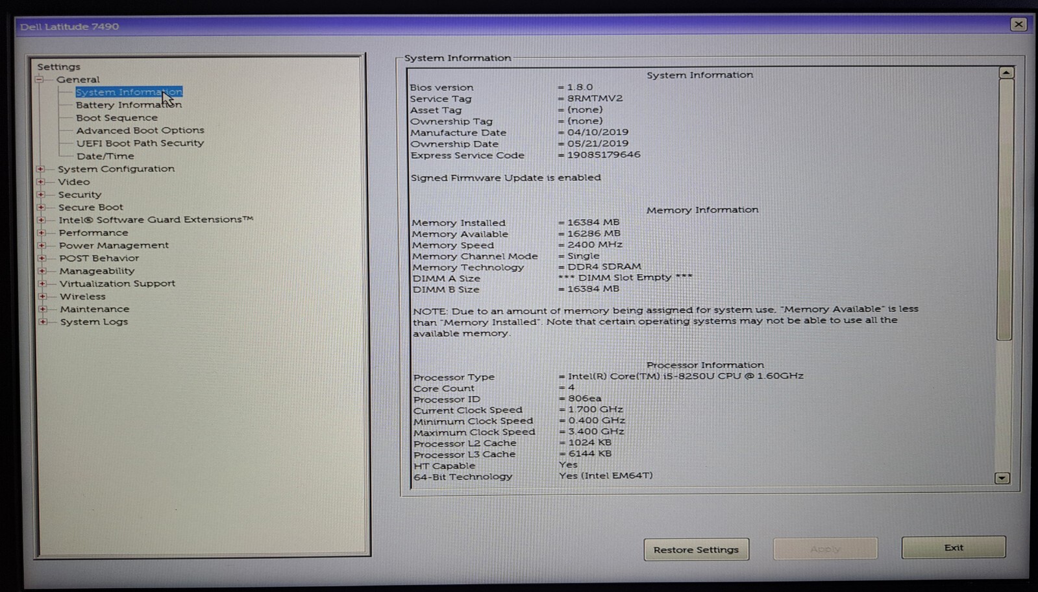The width and height of the screenshot is (1038, 592).
Task: Expand the System Configuration node
Action: (41, 169)
